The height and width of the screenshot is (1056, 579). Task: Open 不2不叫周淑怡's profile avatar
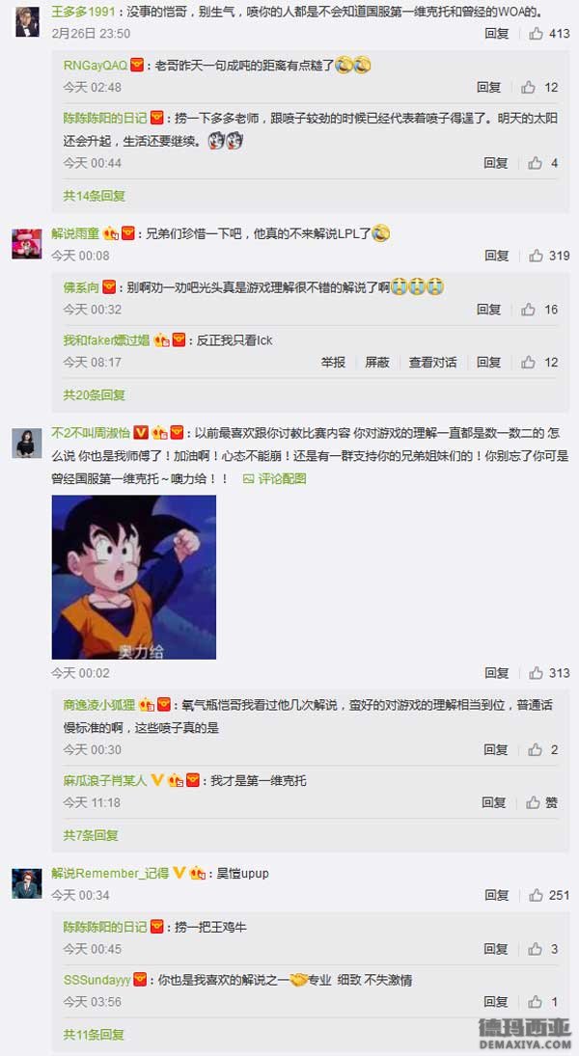[27, 444]
